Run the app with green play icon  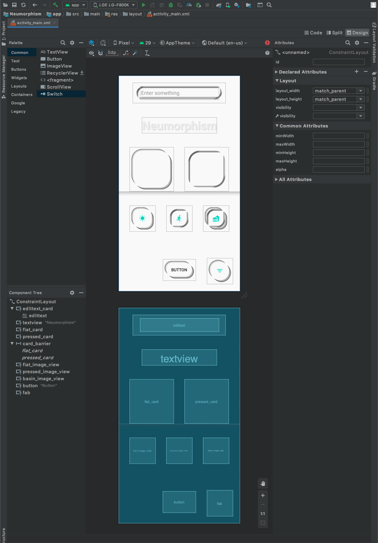coord(143,5)
